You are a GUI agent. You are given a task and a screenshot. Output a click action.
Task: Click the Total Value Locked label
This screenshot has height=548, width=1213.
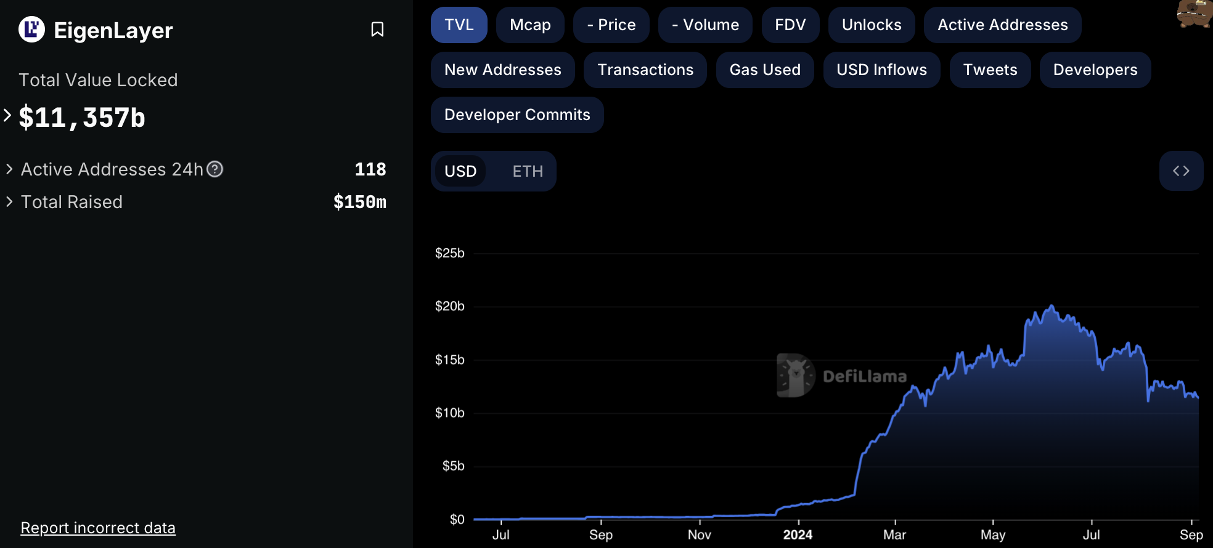(x=98, y=80)
